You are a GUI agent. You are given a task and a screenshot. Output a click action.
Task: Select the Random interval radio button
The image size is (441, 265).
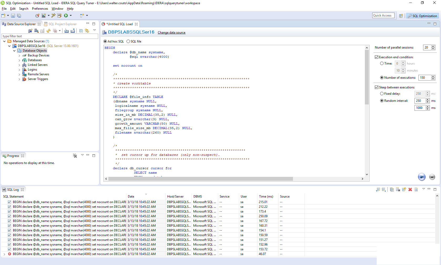tap(382, 101)
